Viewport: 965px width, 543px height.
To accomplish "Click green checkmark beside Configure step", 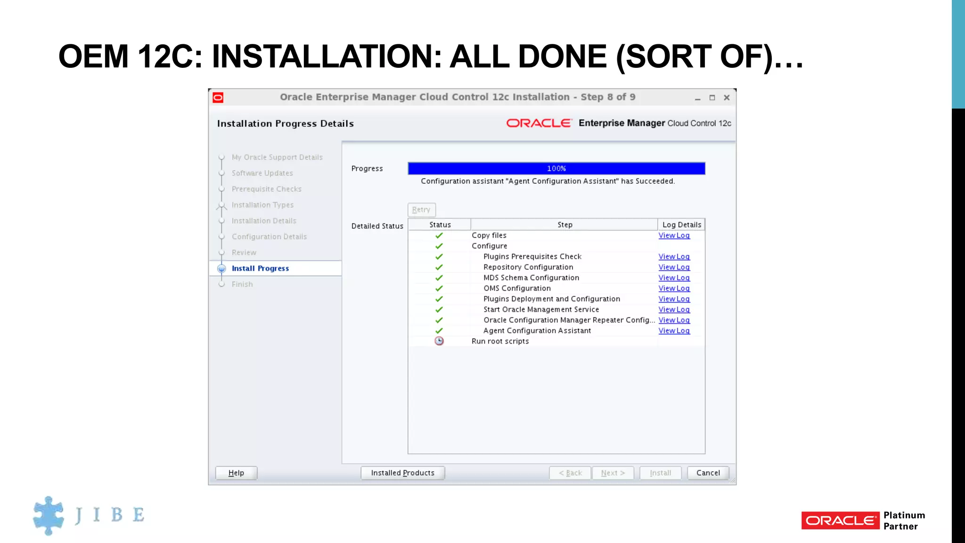I will pos(439,246).
